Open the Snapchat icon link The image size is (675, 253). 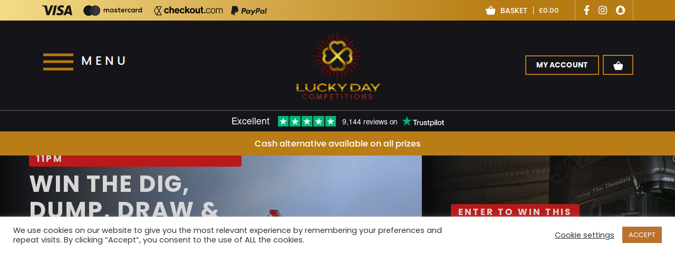coord(620,10)
